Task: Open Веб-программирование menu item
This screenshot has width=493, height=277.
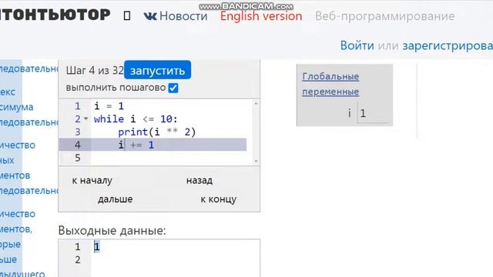Action: click(385, 16)
